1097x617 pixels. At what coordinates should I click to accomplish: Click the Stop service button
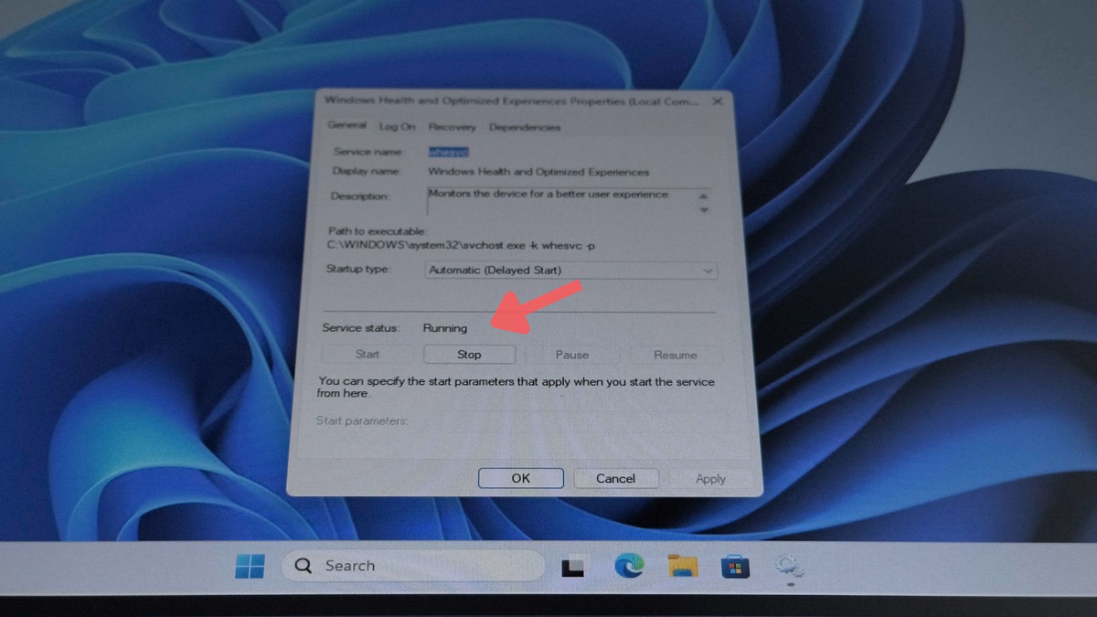pyautogui.click(x=469, y=354)
